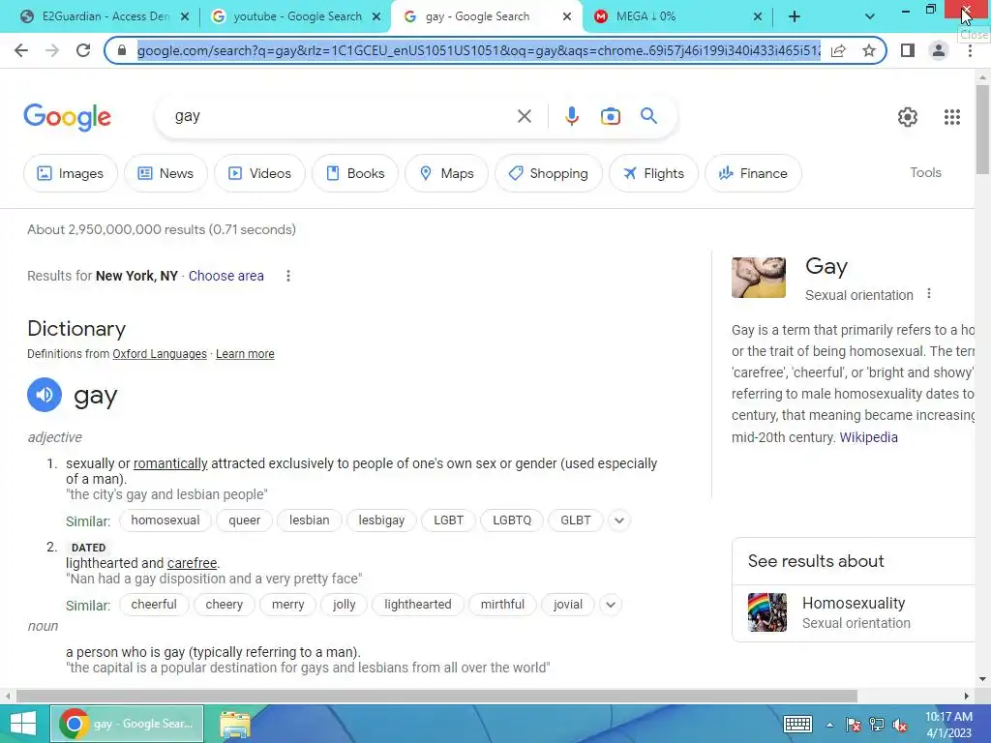Open options dots beside Sexual orientation
Image resolution: width=991 pixels, height=743 pixels.
click(928, 294)
